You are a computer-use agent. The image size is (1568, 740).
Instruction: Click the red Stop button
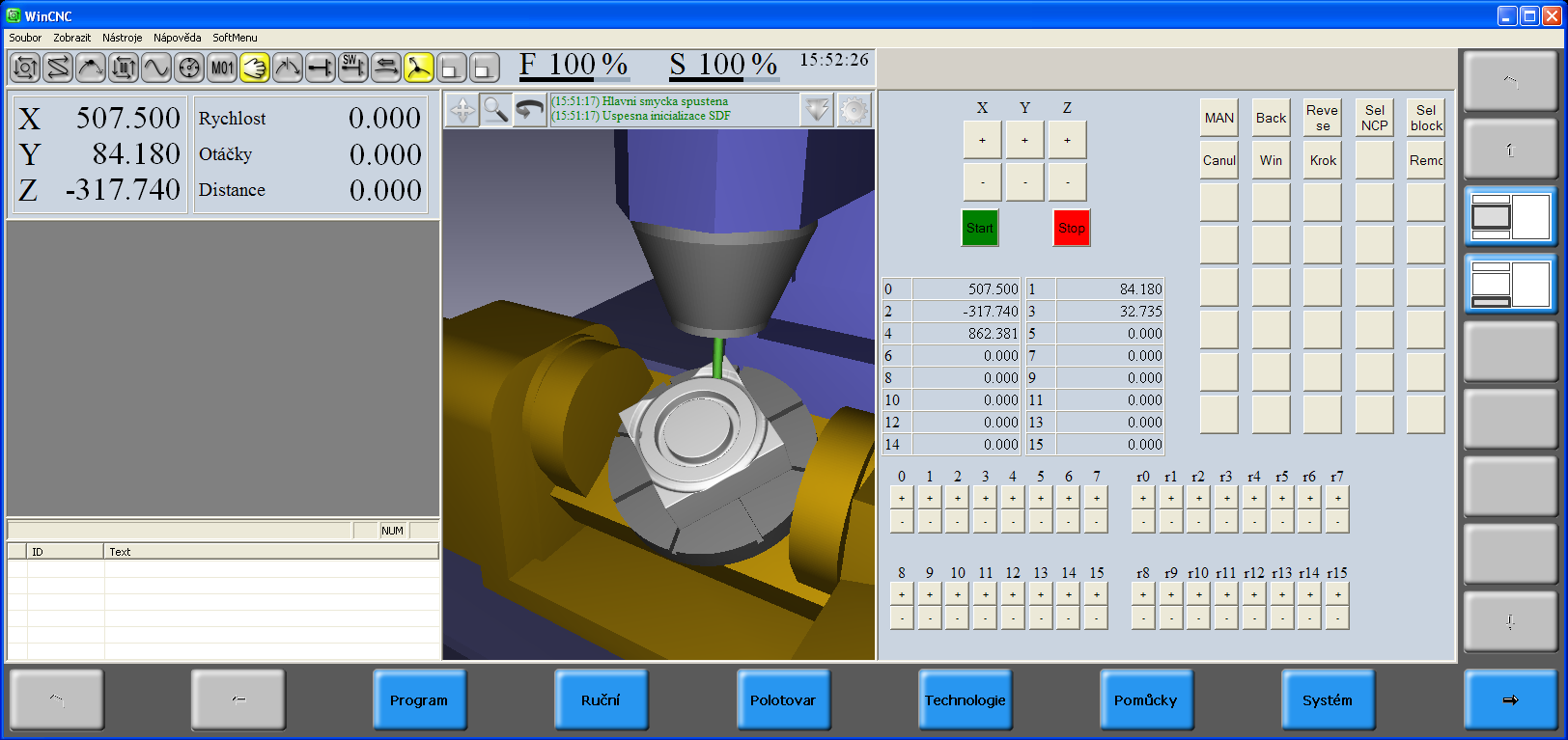pos(1072,228)
